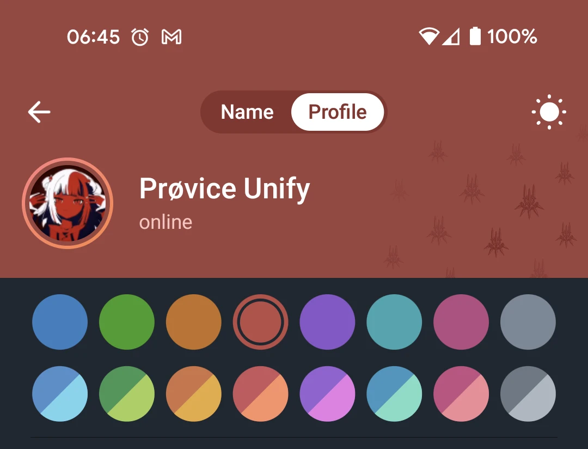Open the Gmail notification icon
Image resolution: width=588 pixels, height=449 pixels.
tap(171, 37)
